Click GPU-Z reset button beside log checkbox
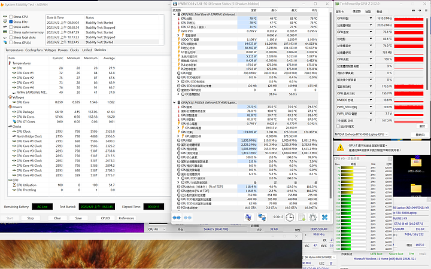 point(422,126)
